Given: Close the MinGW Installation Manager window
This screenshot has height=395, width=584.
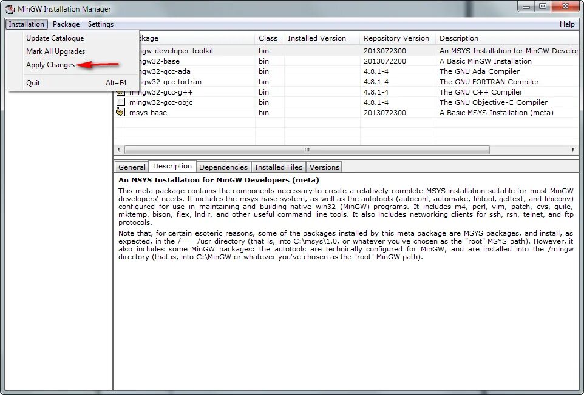Looking at the screenshot, I should [565, 6].
